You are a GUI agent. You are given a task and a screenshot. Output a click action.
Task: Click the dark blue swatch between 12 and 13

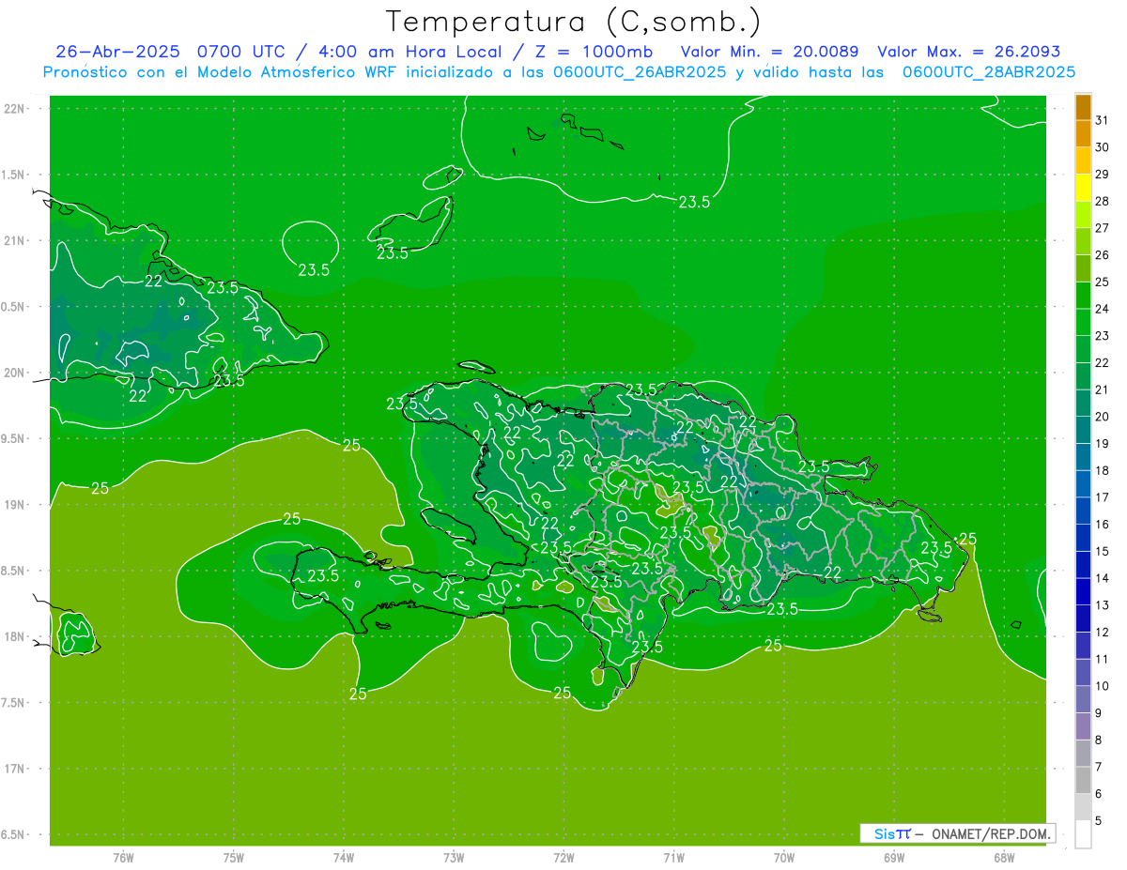point(1083,618)
